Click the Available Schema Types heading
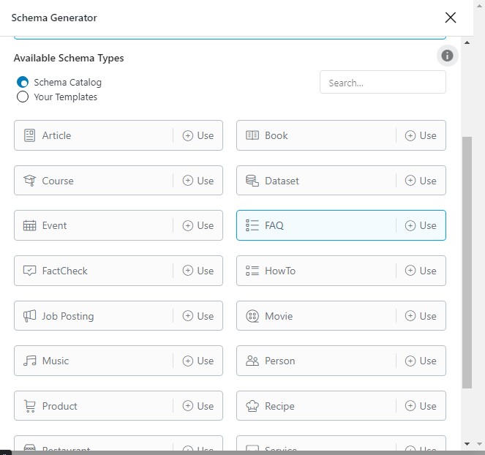 pos(69,58)
